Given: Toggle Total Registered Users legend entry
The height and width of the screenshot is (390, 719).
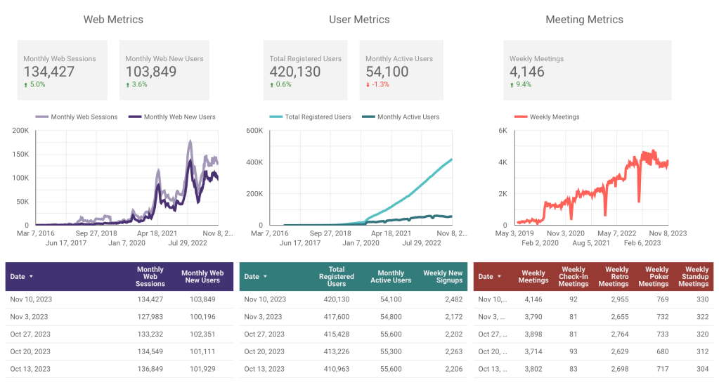Looking at the screenshot, I should [x=310, y=117].
